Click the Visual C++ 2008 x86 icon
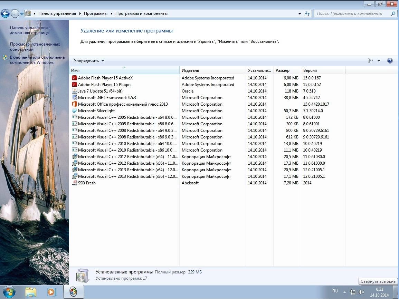399x299 pixels. tap(74, 137)
